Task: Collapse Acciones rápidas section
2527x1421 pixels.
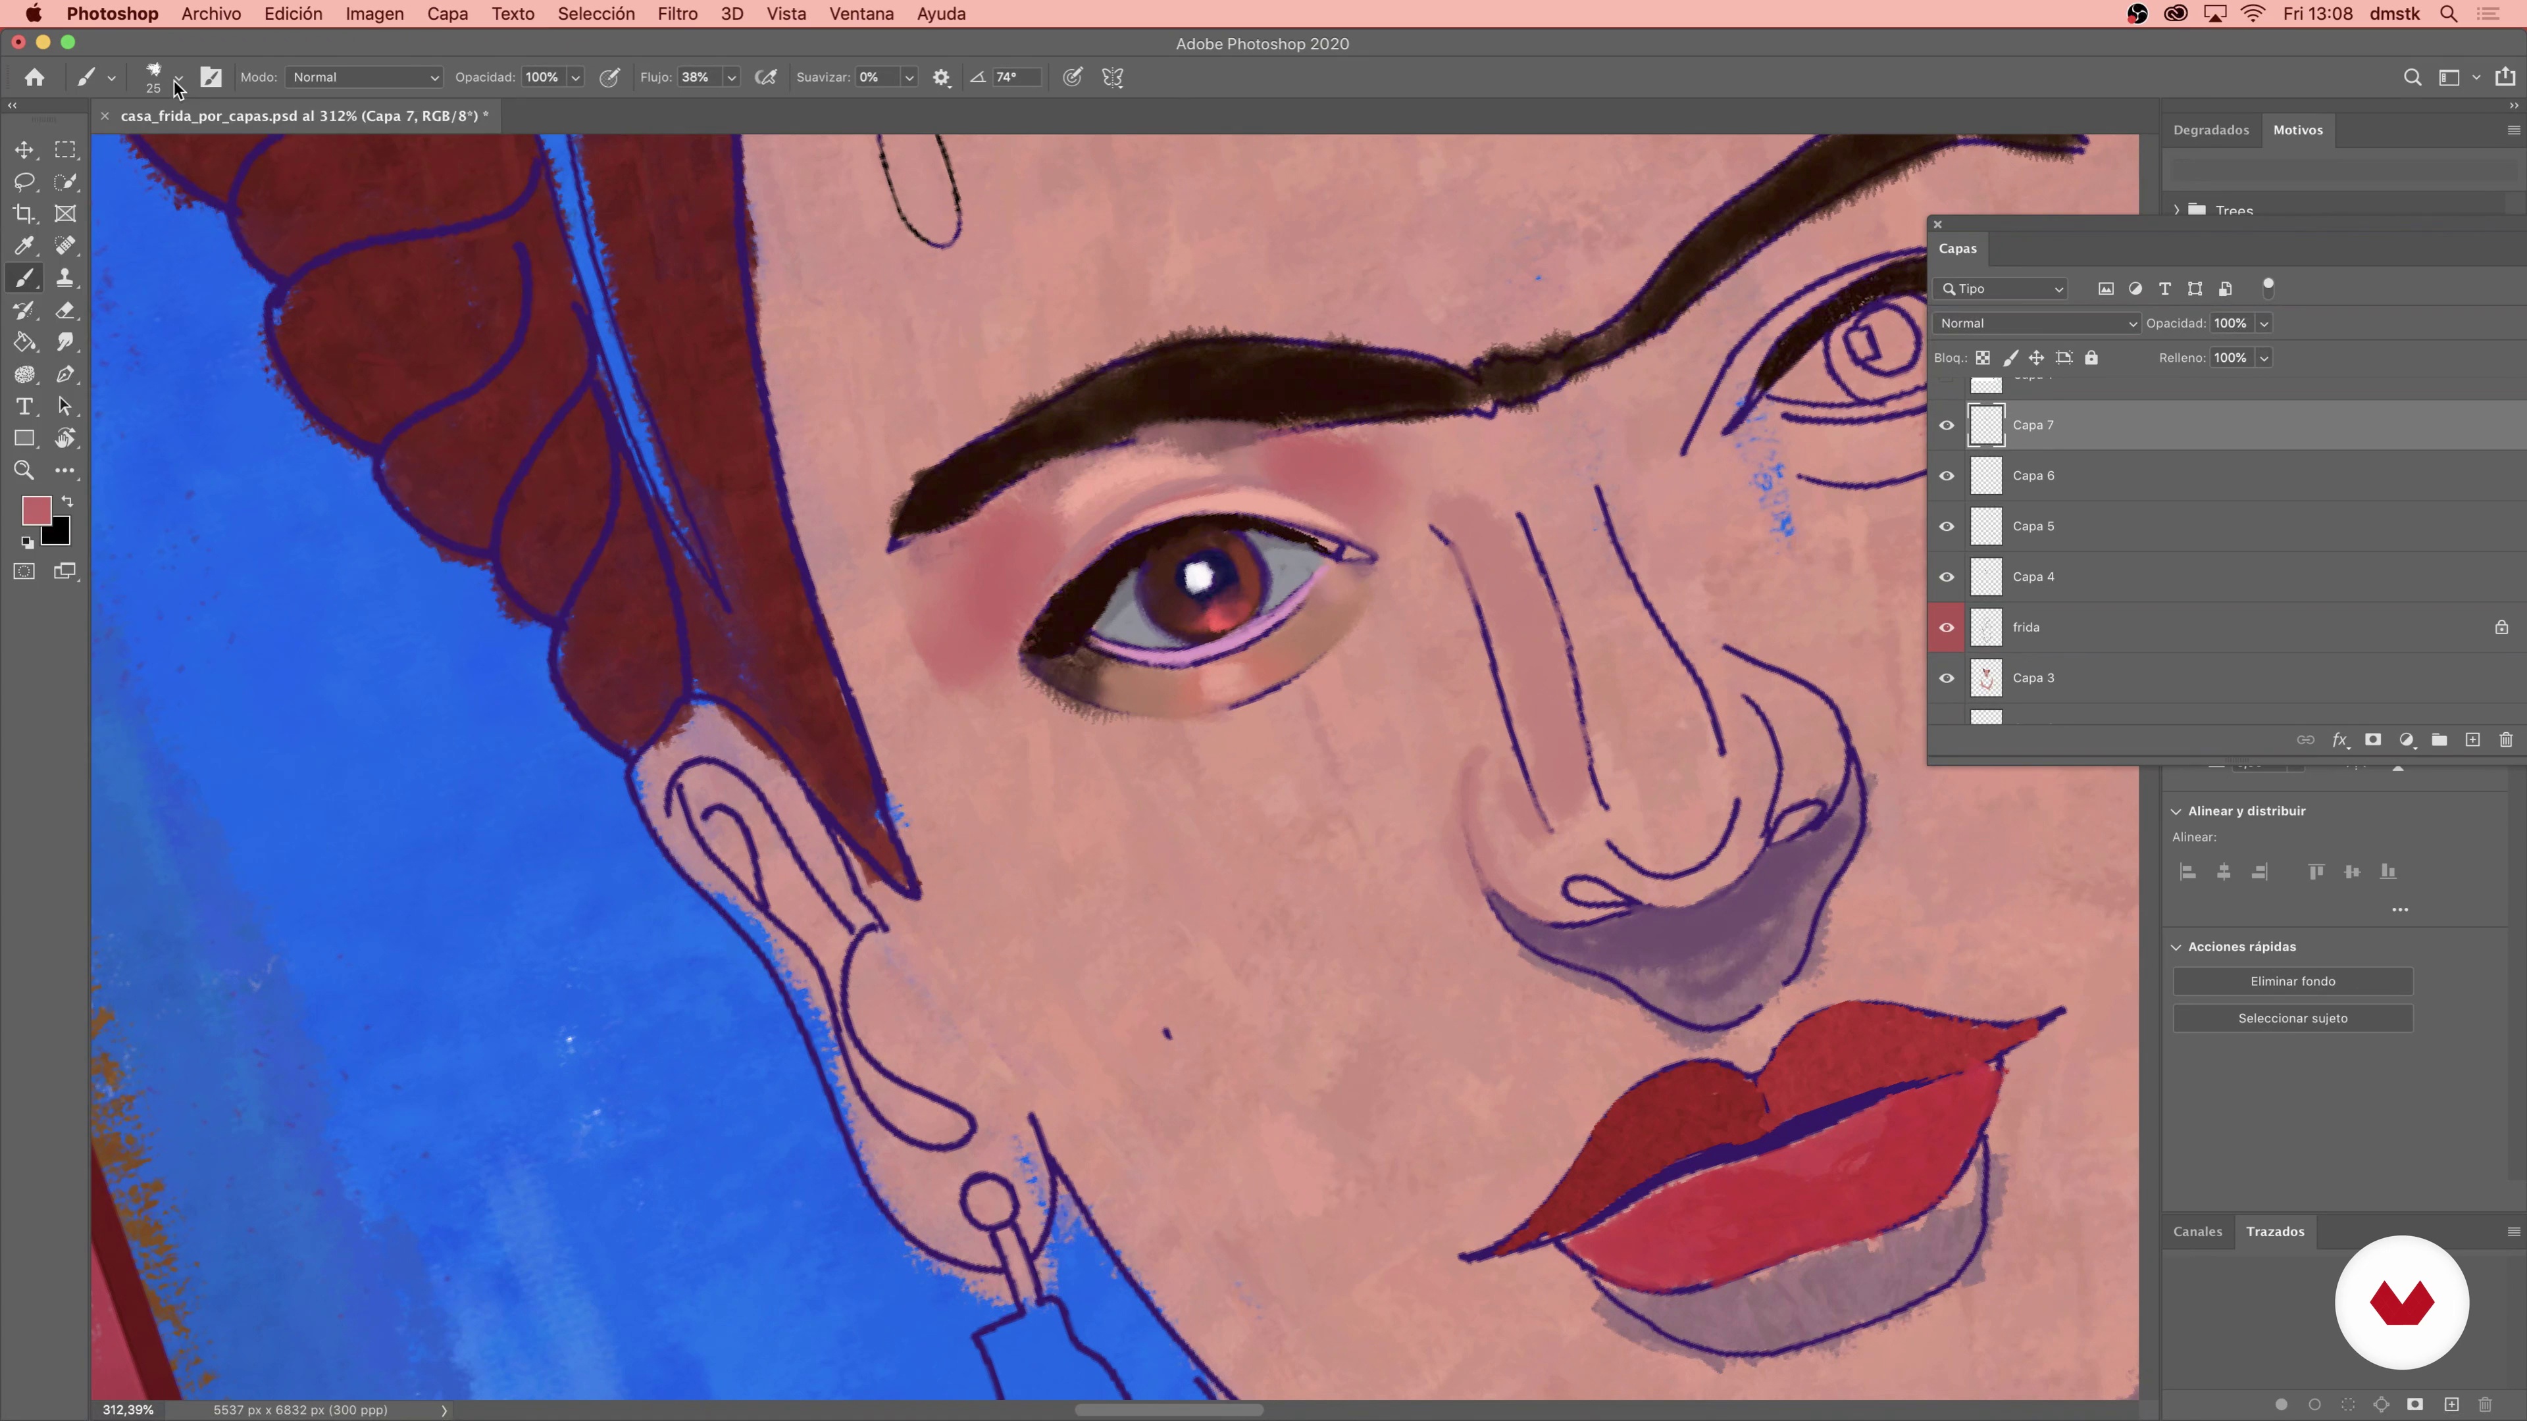Action: 2177,947
